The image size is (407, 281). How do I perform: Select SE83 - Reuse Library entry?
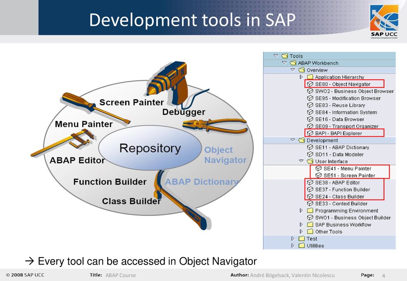340,105
